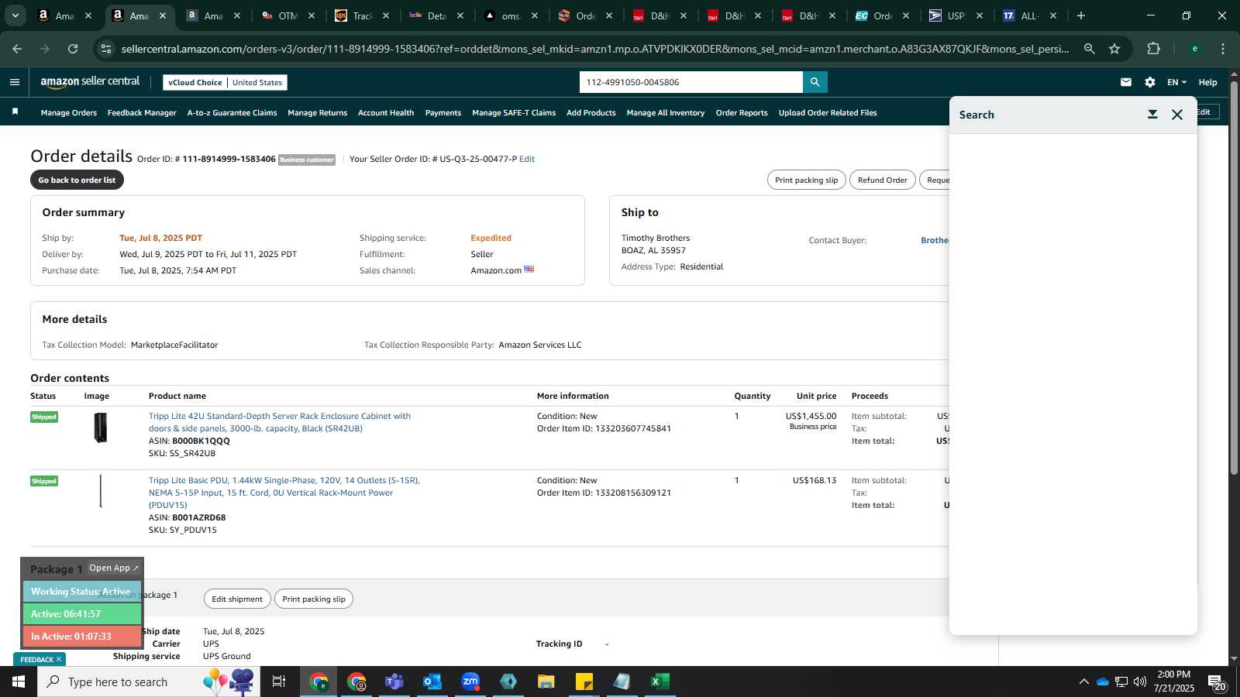Open the EN language dropdown
The width and height of the screenshot is (1240, 697).
1176,82
